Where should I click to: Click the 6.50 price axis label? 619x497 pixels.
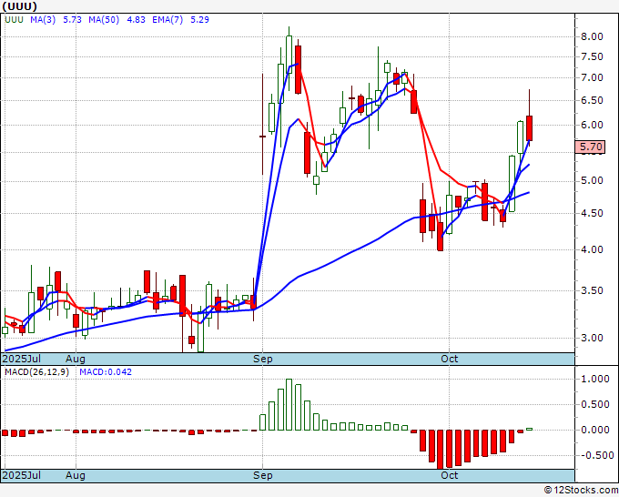tap(592, 101)
